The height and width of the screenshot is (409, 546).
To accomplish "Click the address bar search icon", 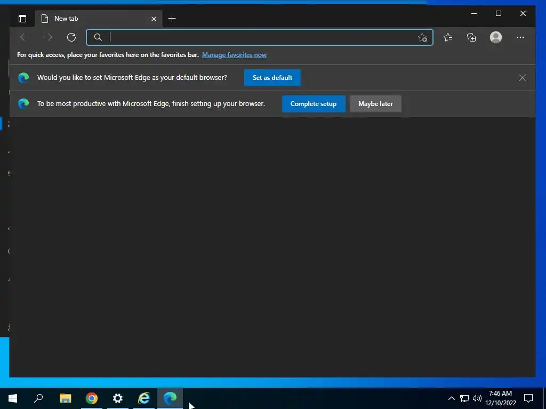I will click(x=98, y=37).
